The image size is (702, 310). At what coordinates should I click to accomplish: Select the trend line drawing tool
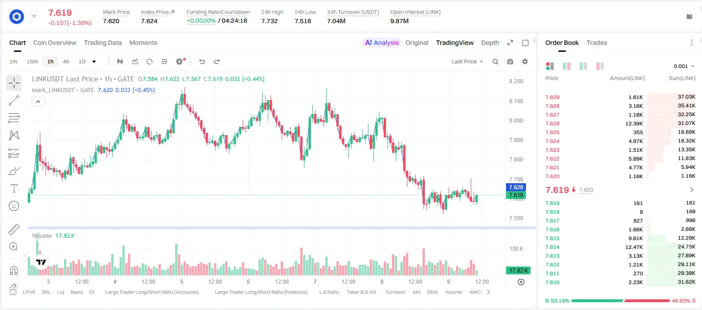[x=14, y=100]
